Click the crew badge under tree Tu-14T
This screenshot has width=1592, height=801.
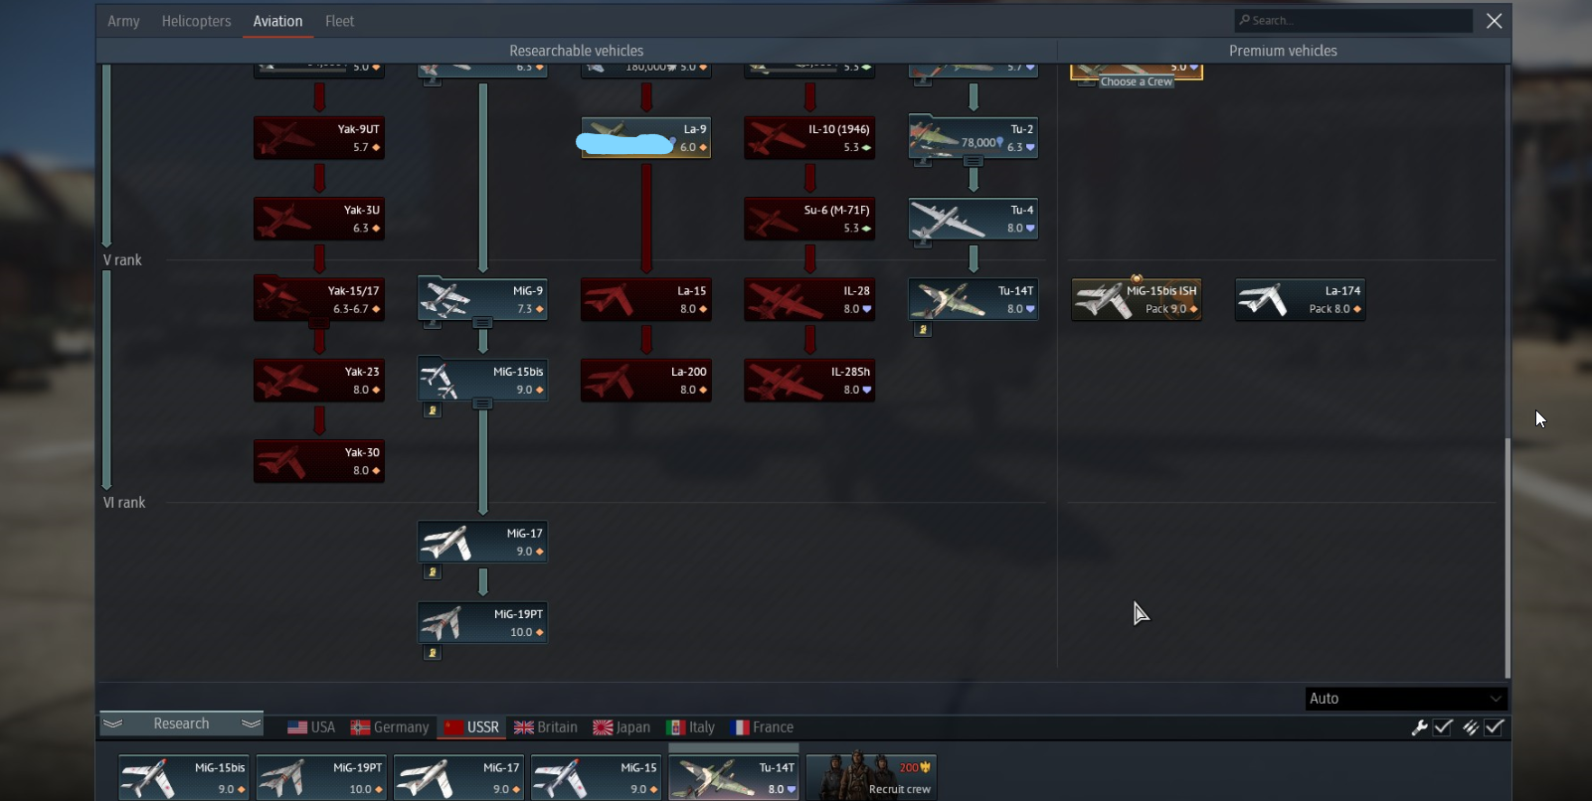pos(923,330)
